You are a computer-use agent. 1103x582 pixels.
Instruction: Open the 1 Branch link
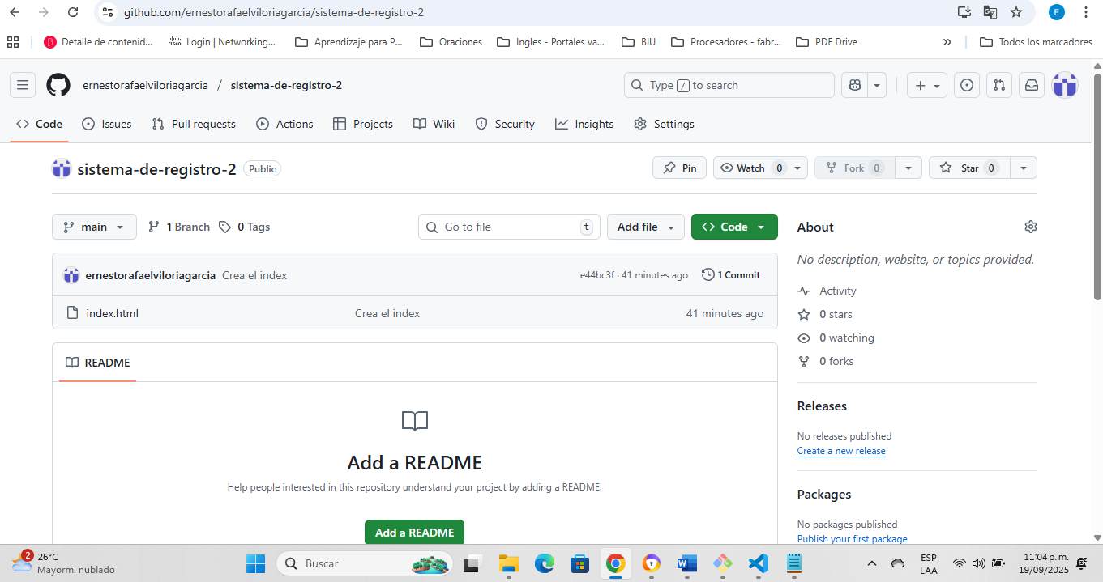[x=179, y=227]
